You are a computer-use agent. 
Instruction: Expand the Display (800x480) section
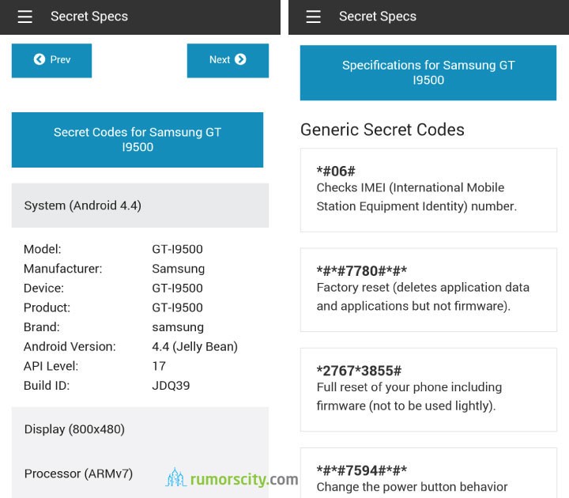click(x=140, y=429)
